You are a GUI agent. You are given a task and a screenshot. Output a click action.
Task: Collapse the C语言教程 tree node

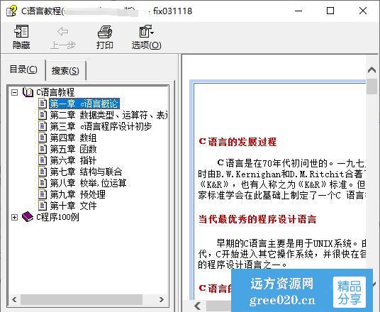(x=15, y=92)
